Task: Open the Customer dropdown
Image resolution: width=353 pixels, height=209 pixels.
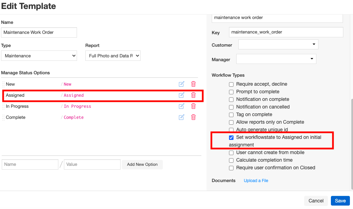Action: (278, 44)
